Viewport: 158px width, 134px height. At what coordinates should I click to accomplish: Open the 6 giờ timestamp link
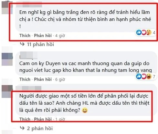(60, 80)
